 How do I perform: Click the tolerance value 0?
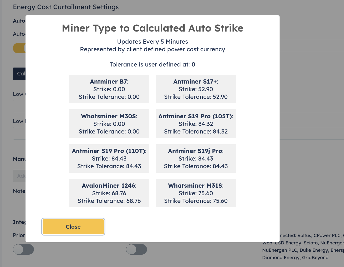tap(193, 64)
